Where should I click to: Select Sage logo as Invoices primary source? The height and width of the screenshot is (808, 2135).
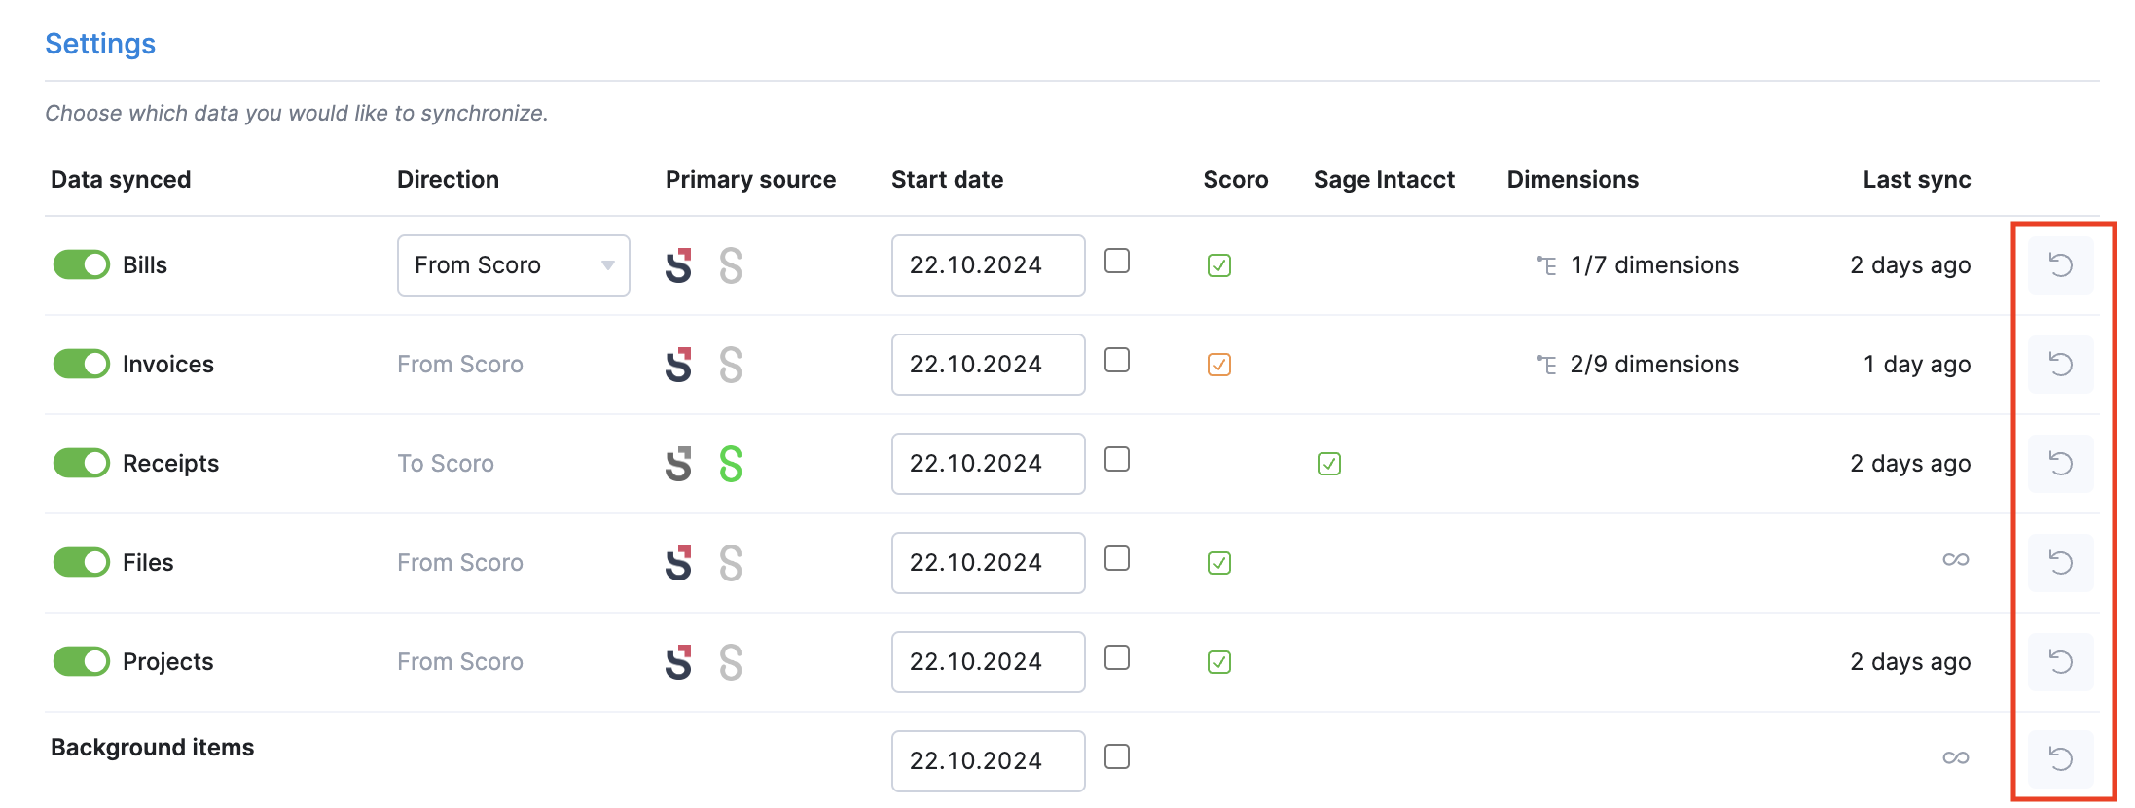point(731,365)
